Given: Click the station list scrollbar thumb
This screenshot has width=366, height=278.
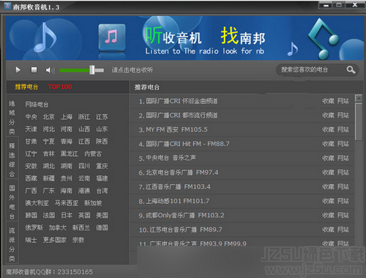Looking at the screenshot, I should pyautogui.click(x=359, y=122).
